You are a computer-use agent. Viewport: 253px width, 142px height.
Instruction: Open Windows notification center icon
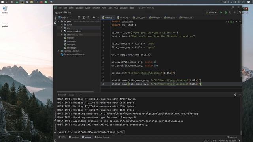[249, 2]
